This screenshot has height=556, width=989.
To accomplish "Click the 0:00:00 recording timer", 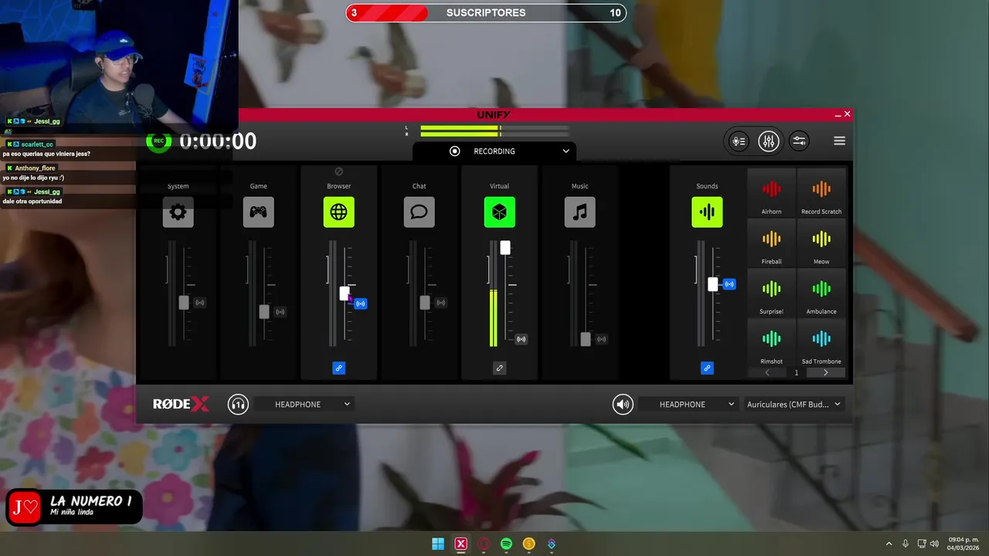I will [218, 141].
